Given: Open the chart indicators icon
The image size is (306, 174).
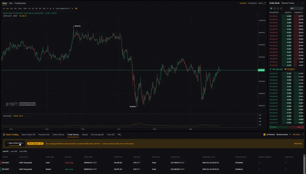Looking at the screenshot, I should pos(73,8).
